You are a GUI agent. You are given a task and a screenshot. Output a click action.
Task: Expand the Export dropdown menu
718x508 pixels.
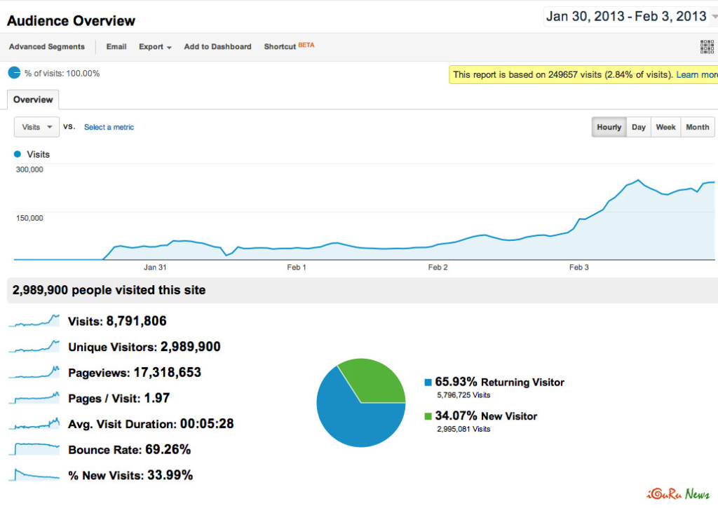tap(155, 47)
